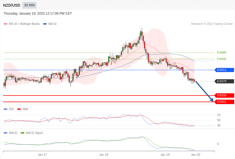Click the MA 50 legend color swatch
The width and height of the screenshot is (235, 159).
click(45, 24)
